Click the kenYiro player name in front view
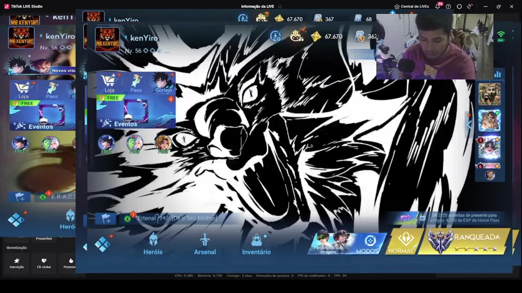Image resolution: width=522 pixels, height=293 pixels. [144, 38]
